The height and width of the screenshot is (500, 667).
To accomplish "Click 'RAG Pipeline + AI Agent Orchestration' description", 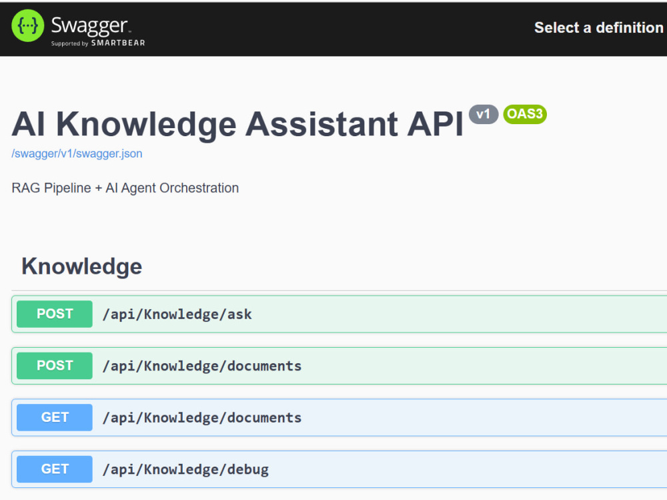I will coord(125,188).
